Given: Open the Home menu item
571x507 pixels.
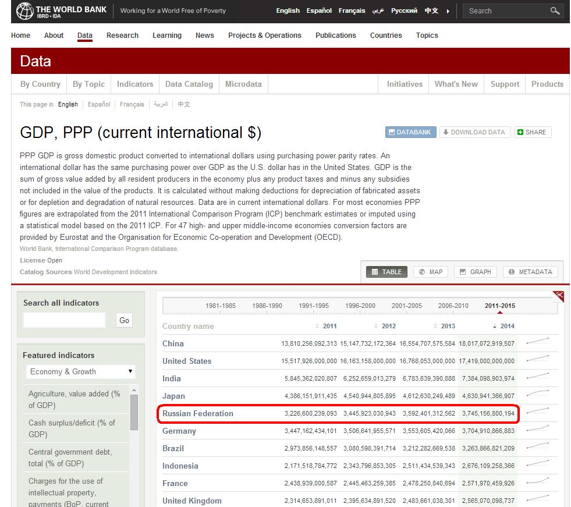Looking at the screenshot, I should point(20,36).
